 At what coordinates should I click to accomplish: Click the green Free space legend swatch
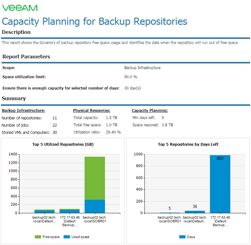point(38,237)
